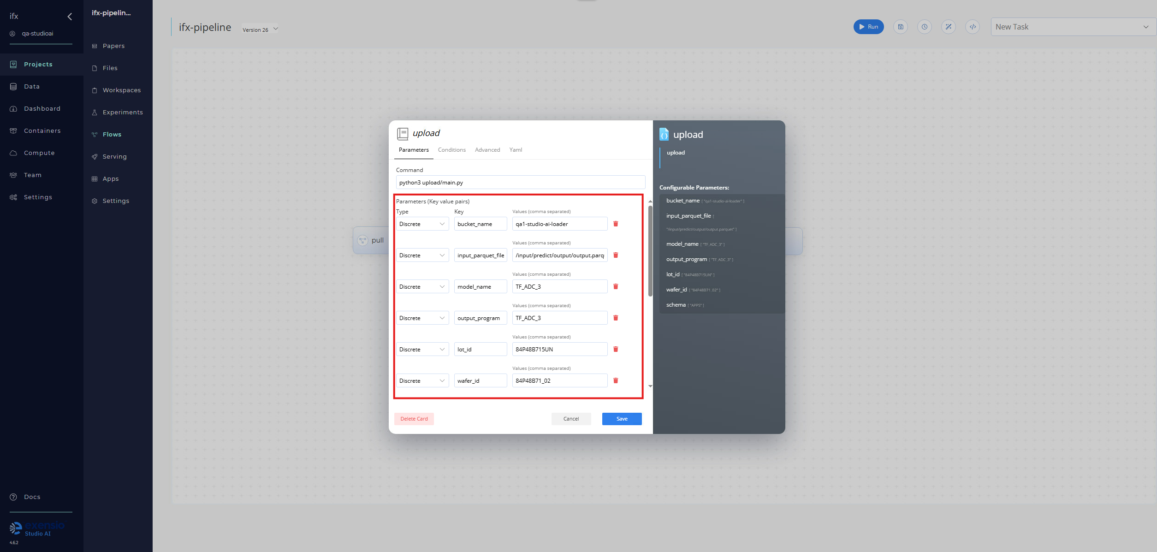Open the Yaml tab
The height and width of the screenshot is (552, 1157).
(x=516, y=150)
